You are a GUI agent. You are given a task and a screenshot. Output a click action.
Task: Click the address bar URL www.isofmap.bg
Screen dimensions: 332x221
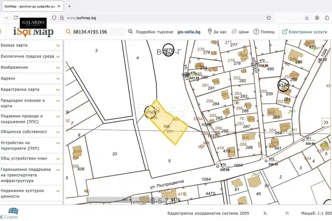tap(81, 18)
